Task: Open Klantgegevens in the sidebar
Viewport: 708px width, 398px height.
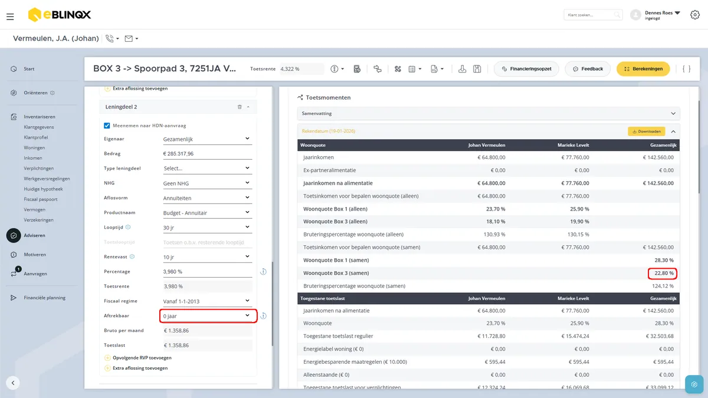Action: pyautogui.click(x=39, y=127)
